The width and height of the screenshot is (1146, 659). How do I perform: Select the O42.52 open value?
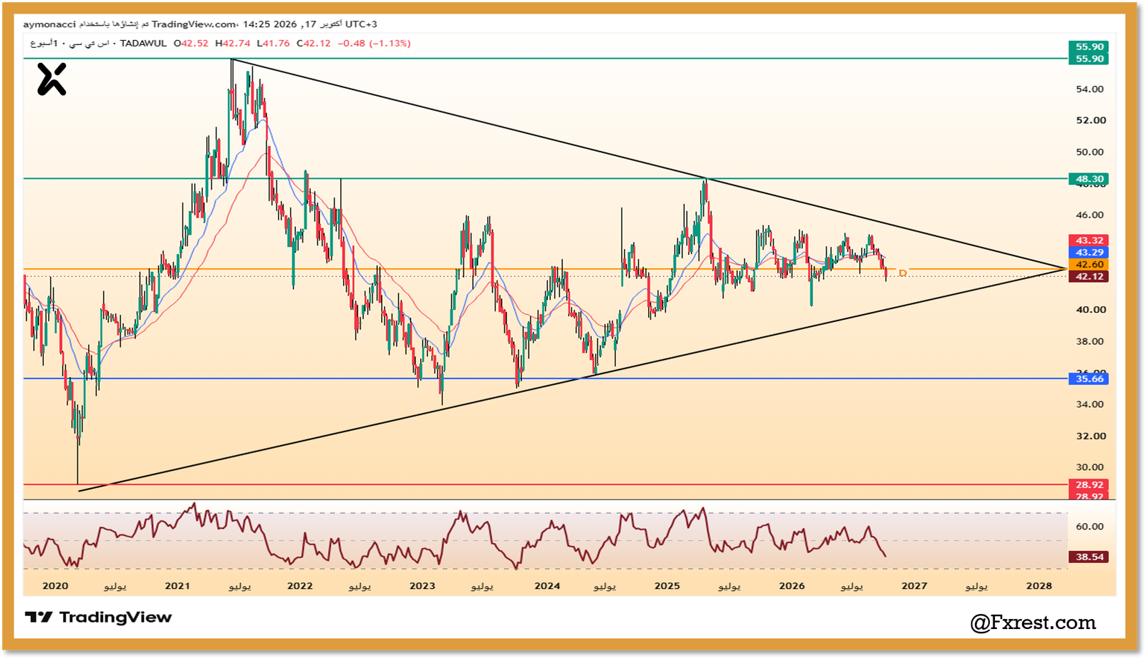click(x=191, y=44)
